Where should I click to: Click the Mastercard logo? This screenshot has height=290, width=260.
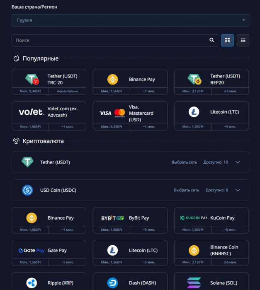coord(119,113)
